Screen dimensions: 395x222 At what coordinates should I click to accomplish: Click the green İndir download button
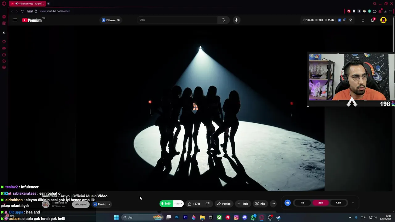tap(166, 204)
